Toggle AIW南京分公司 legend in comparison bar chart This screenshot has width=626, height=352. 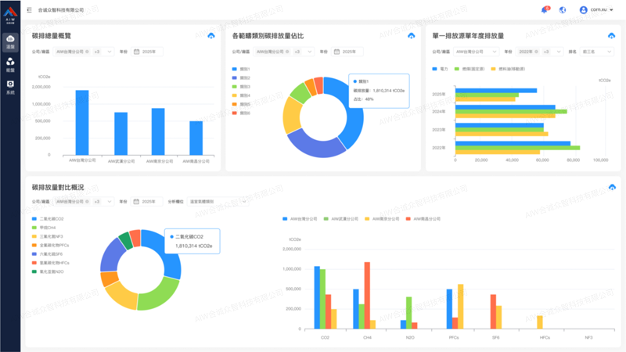pos(382,219)
